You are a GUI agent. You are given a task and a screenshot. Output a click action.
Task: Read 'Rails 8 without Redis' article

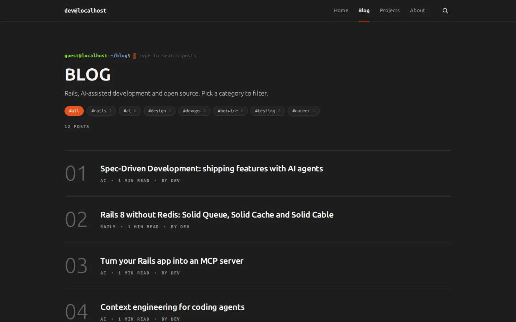pos(217,215)
